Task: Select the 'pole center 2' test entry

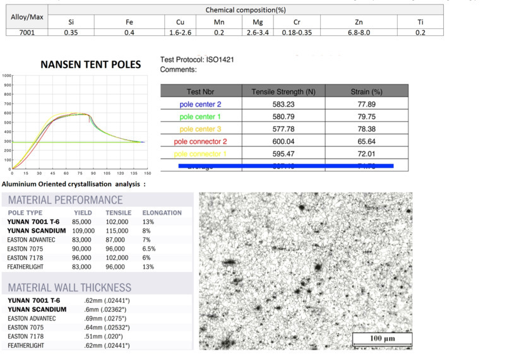Action: click(201, 104)
